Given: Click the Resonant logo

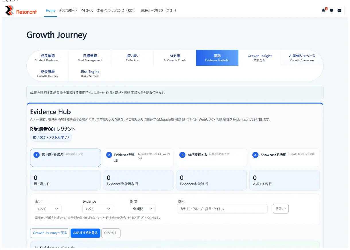Looking at the screenshot, I should (21, 11).
